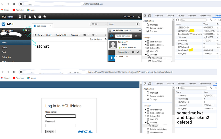Tick the checkbox right of the top DevTools filter
The image size is (221, 139).
coord(220,20)
